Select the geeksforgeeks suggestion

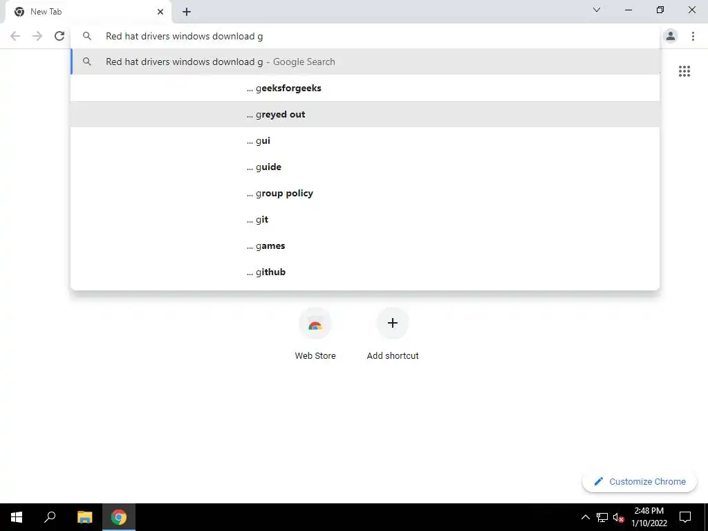pos(365,88)
